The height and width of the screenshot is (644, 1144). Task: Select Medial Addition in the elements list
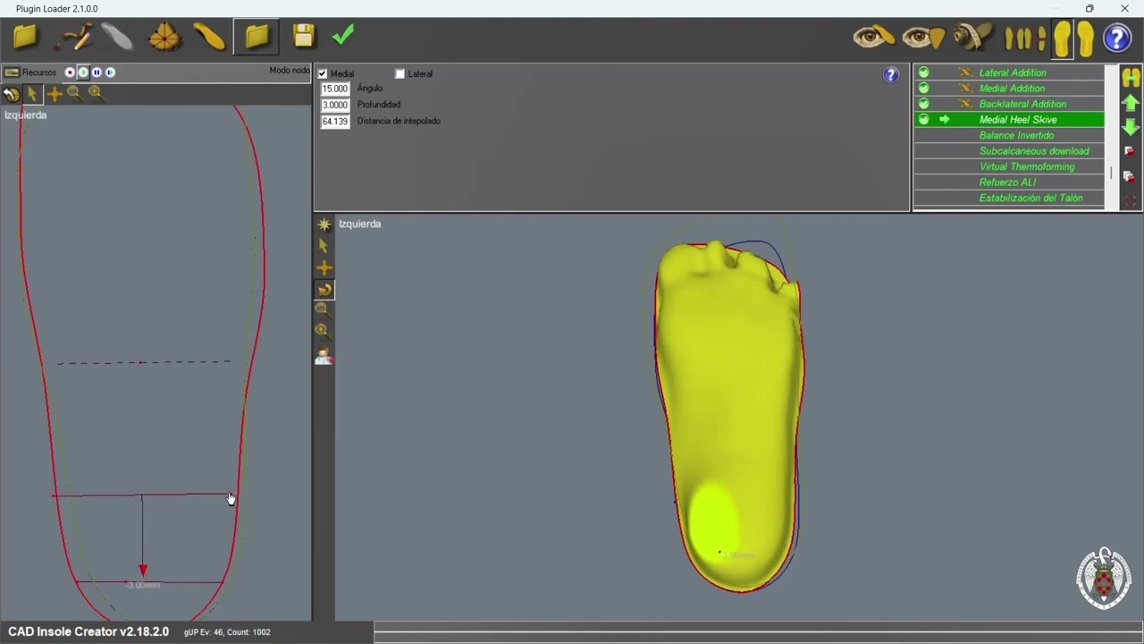pos(1011,89)
